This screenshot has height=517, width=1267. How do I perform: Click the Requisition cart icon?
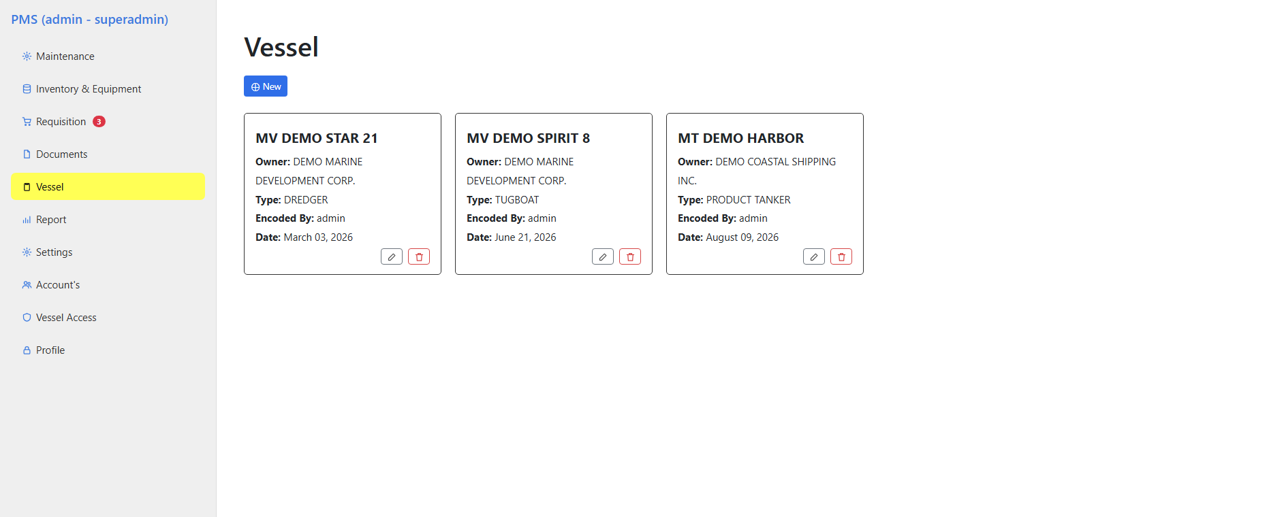point(27,122)
